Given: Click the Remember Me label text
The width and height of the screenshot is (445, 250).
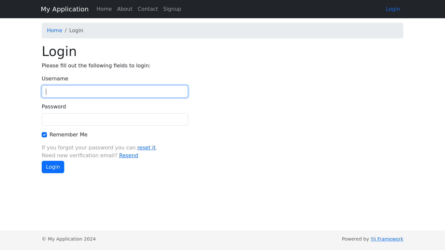Looking at the screenshot, I should (x=68, y=135).
